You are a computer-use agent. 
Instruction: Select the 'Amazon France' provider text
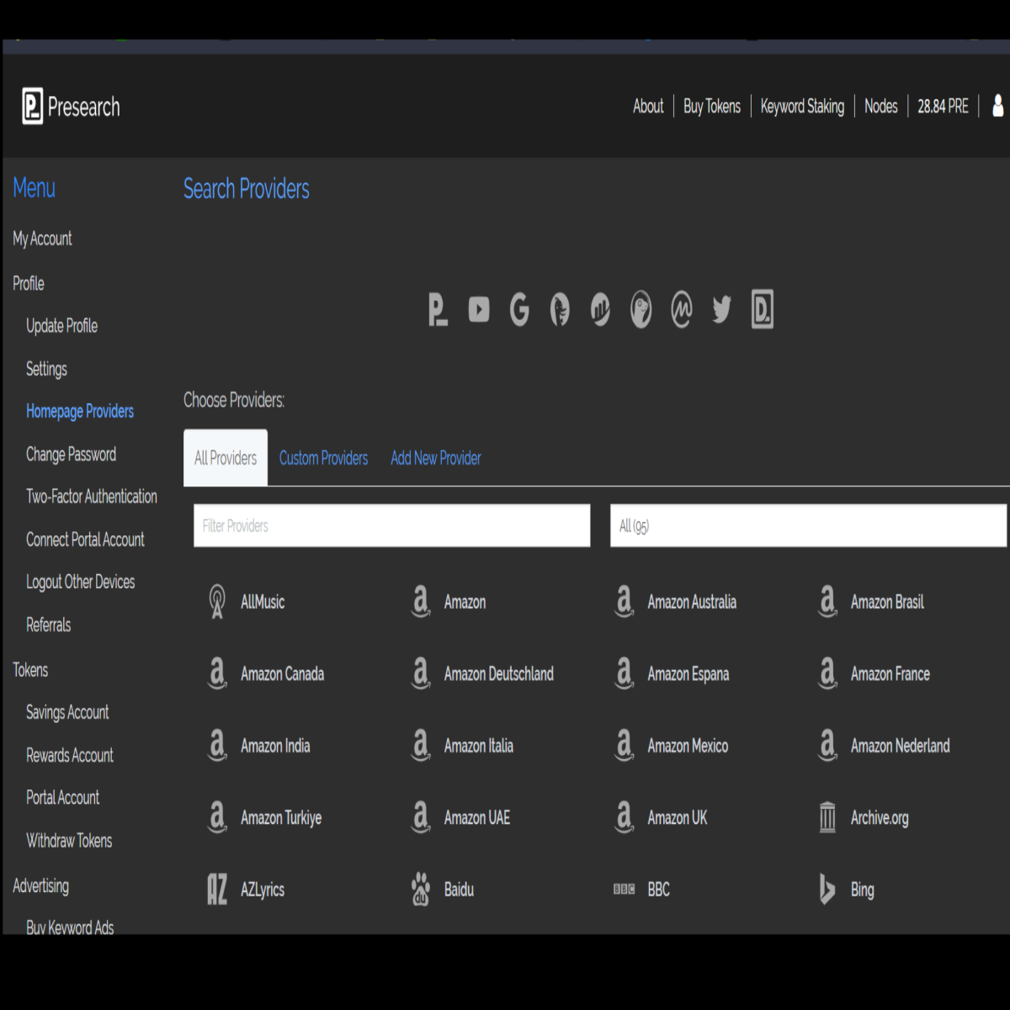(890, 673)
